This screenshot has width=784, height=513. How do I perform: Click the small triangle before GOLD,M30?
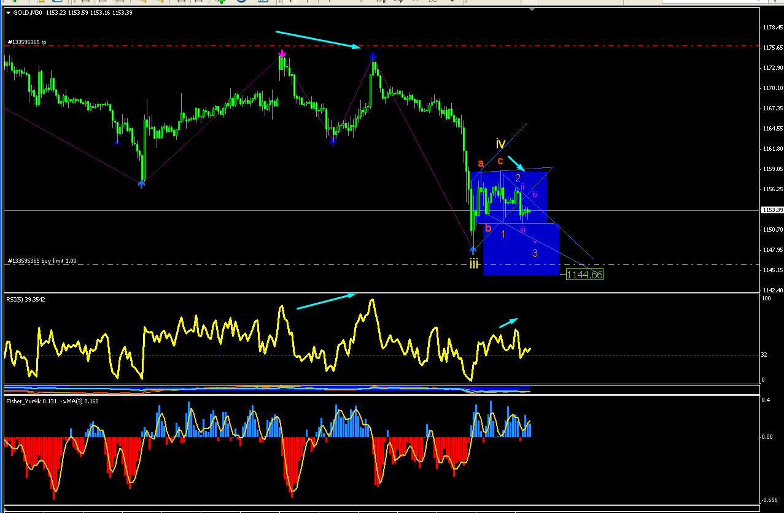click(7, 12)
